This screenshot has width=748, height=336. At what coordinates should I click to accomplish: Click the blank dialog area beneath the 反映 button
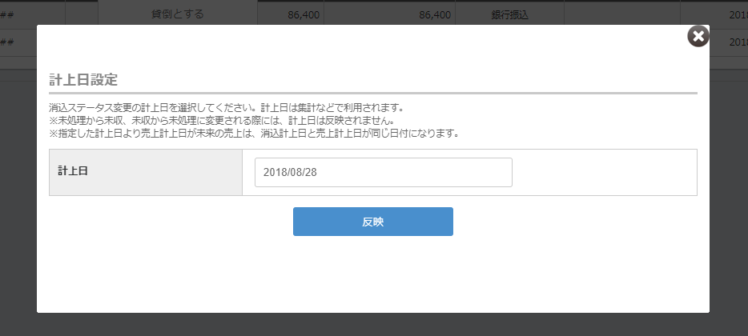click(x=373, y=274)
